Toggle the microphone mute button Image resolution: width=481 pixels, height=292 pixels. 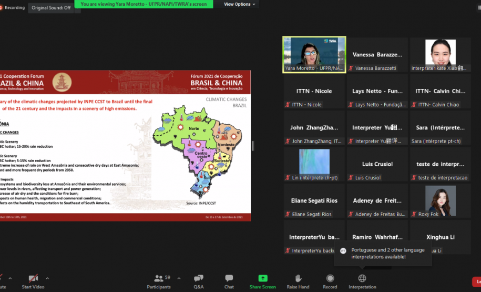point(3,281)
